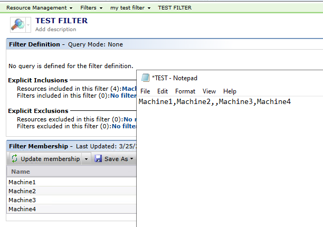Select the Machine4 row in membership
The image size is (323, 227).
pos(71,209)
